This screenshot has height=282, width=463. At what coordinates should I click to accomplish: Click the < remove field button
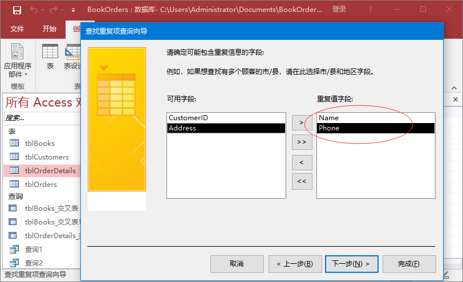[302, 162]
